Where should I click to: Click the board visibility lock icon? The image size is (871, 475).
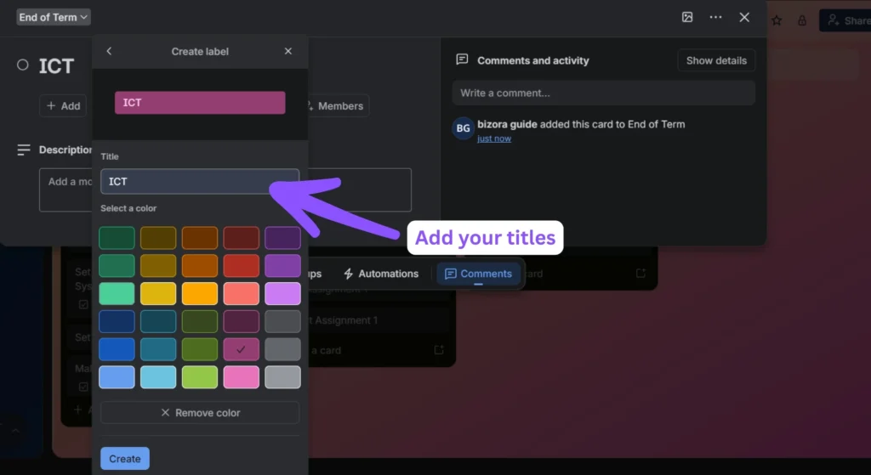coord(802,21)
